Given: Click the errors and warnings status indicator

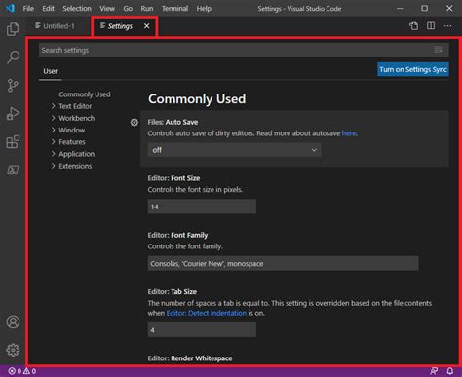Looking at the screenshot, I should [x=22, y=371].
